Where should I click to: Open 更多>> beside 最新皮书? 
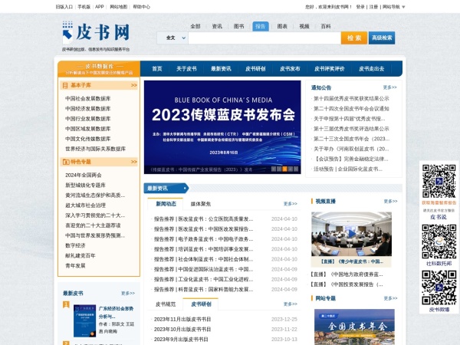click(128, 294)
